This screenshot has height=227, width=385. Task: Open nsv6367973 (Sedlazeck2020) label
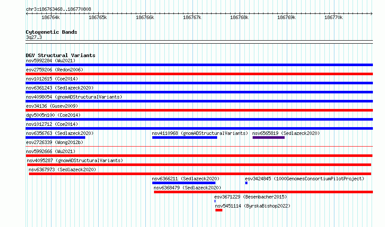62,169
